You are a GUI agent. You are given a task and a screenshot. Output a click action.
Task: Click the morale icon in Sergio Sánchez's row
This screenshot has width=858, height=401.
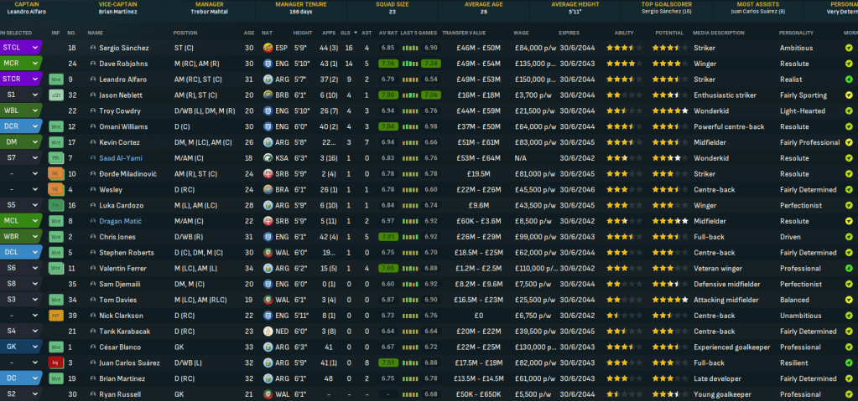pos(849,48)
